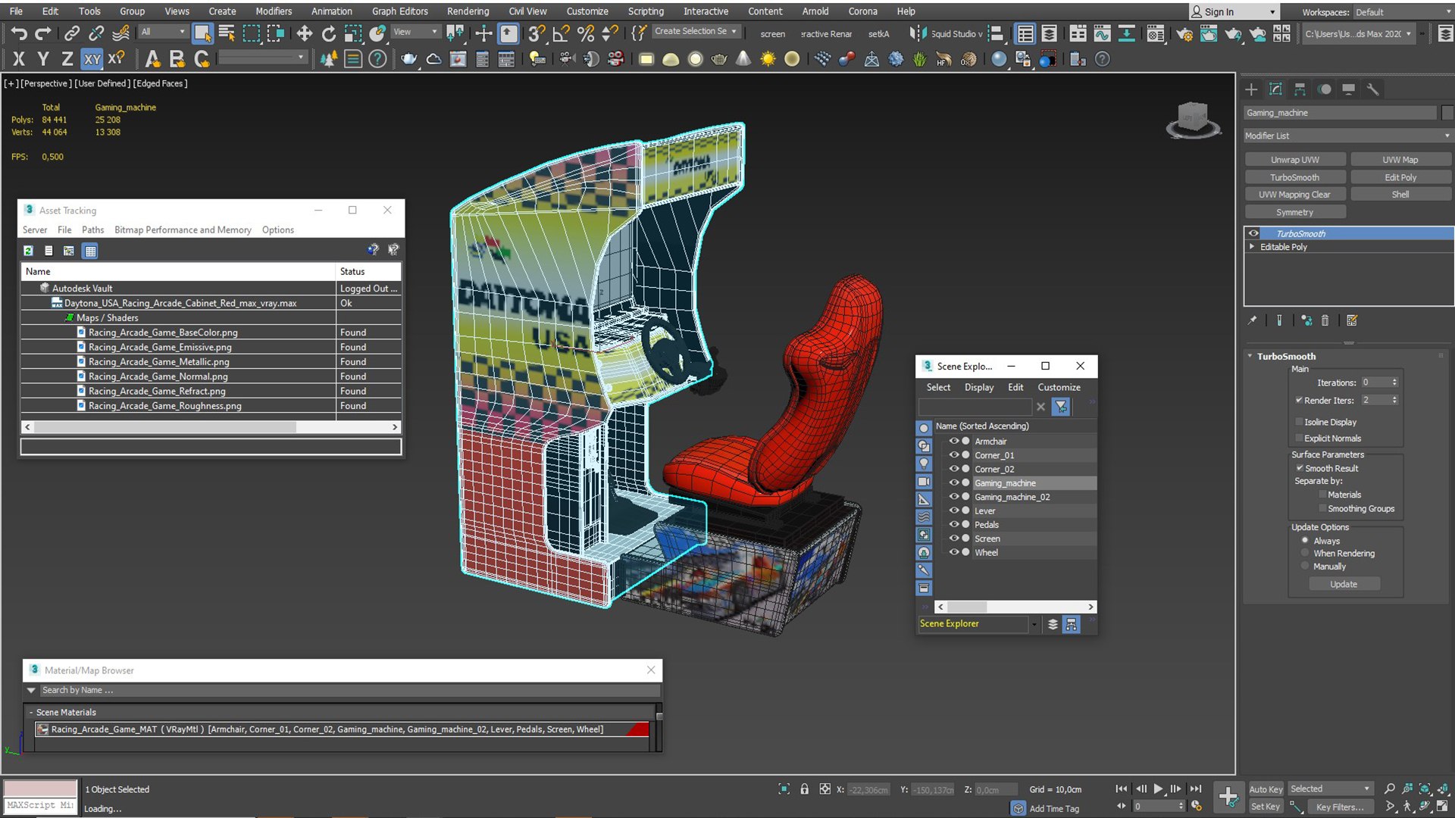The image size is (1455, 818).
Task: Click the funnel filter icon in Scene Explorer
Action: click(1061, 407)
